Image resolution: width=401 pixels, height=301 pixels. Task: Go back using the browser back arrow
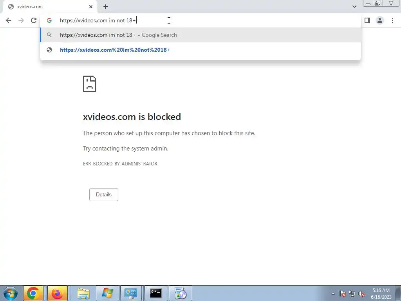pos(9,20)
